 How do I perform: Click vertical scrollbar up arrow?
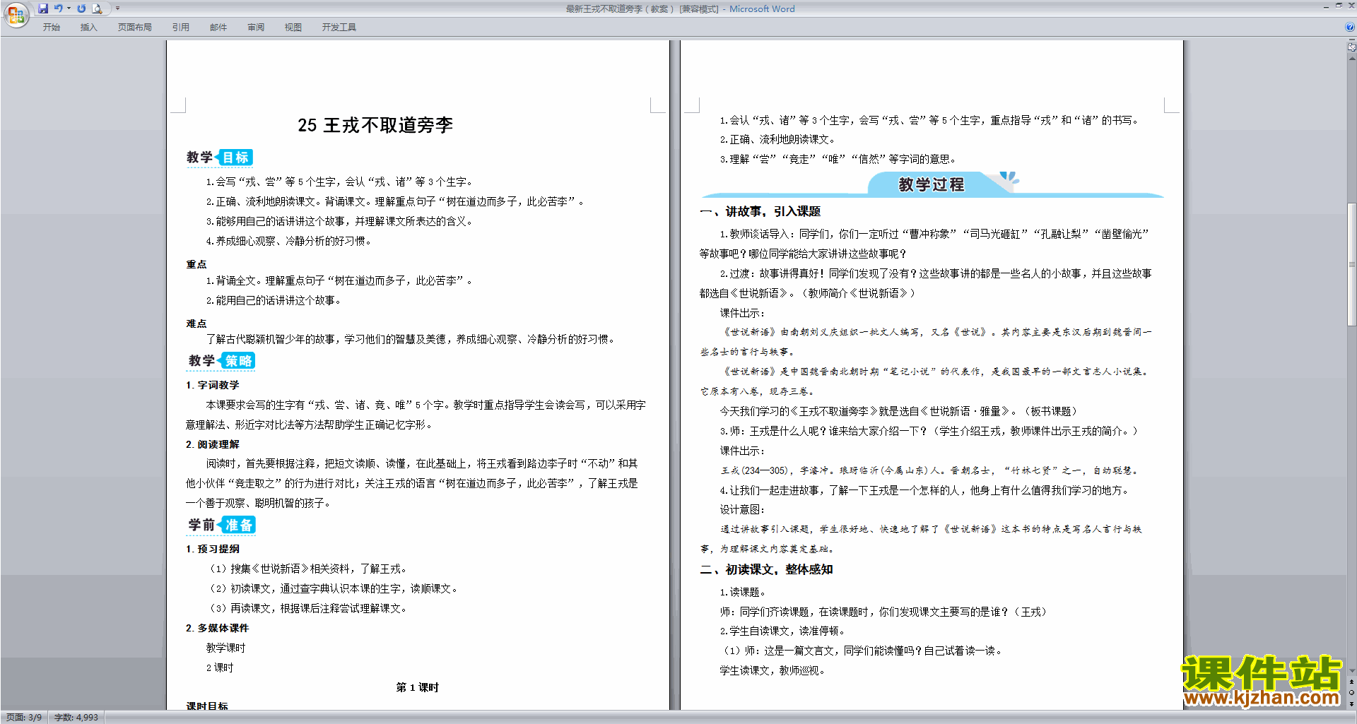coord(1351,58)
